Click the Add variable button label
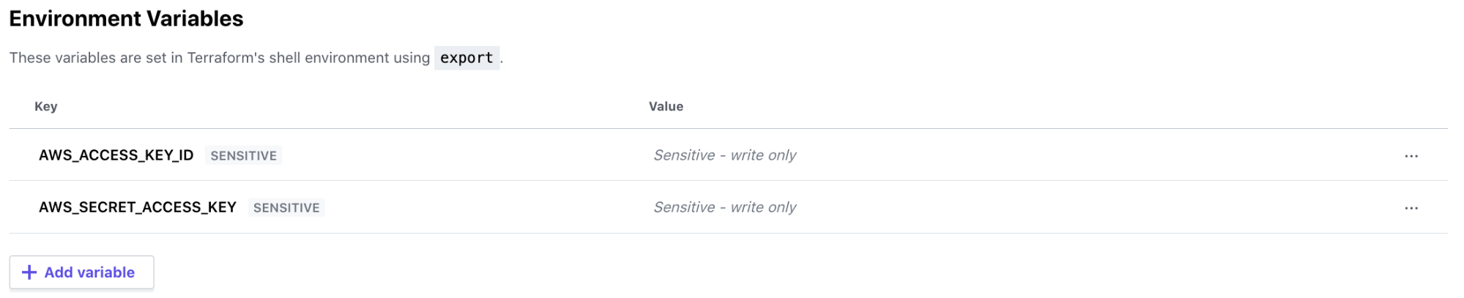Viewport: 1464px width, 298px height. (89, 272)
